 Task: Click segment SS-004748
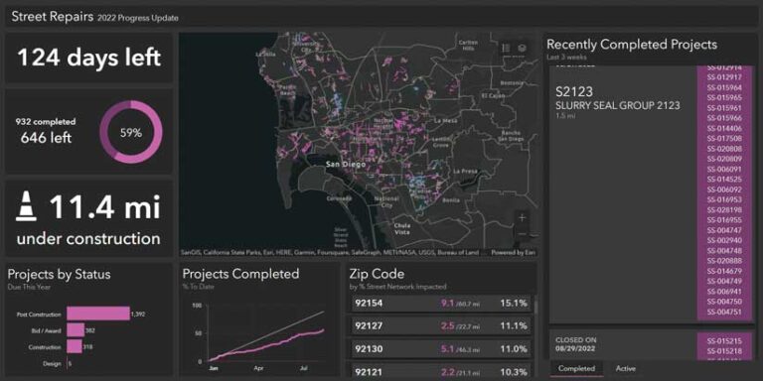tap(724, 251)
